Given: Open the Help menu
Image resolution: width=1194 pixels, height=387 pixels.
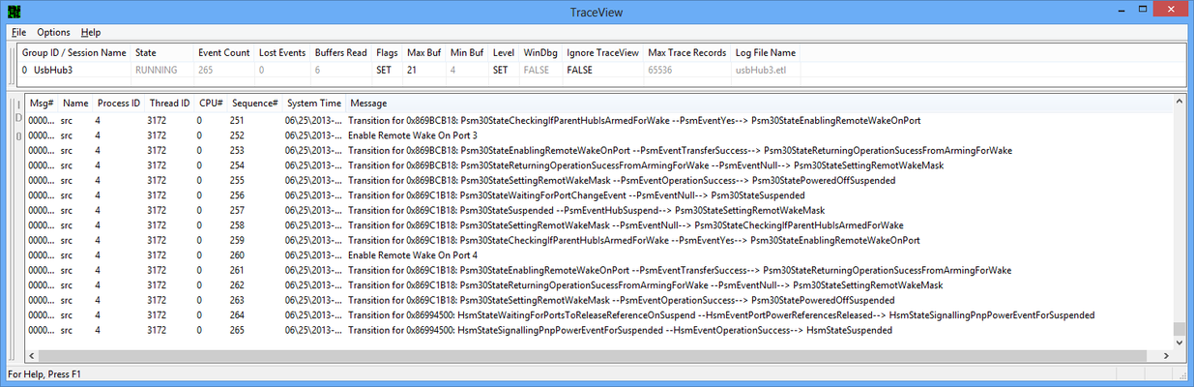Looking at the screenshot, I should coord(91,32).
